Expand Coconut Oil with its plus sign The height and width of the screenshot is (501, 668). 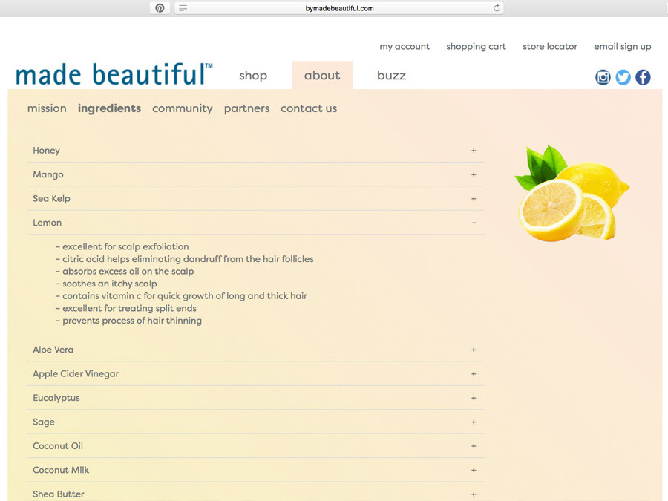click(474, 446)
